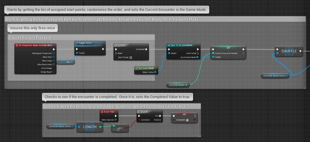Click the Cast Failed exec pin
The image size is (310, 142).
pos(198,53)
